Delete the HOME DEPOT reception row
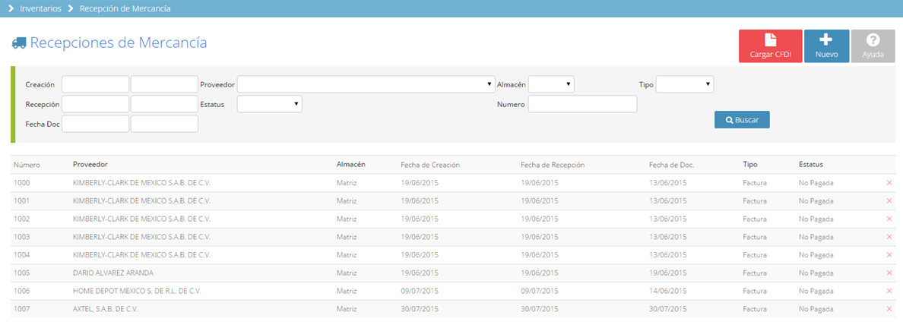The image size is (903, 328). coord(889,291)
